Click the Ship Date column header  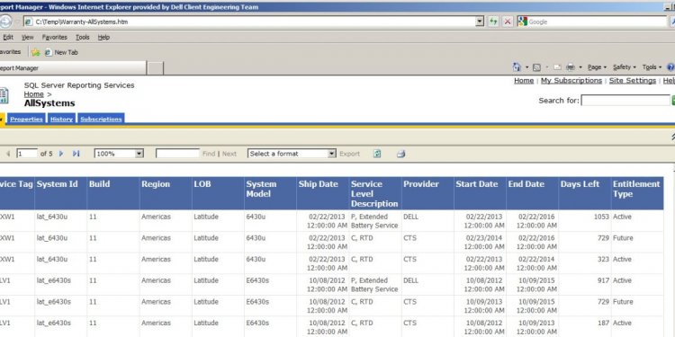coord(322,193)
